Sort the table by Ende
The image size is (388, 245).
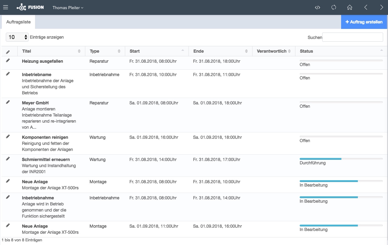[x=221, y=51]
